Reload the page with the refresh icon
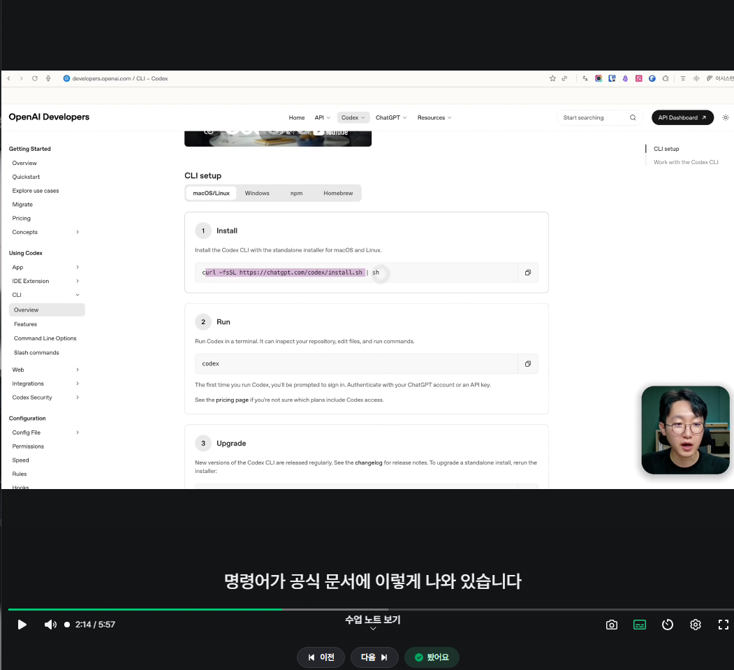 tap(35, 79)
